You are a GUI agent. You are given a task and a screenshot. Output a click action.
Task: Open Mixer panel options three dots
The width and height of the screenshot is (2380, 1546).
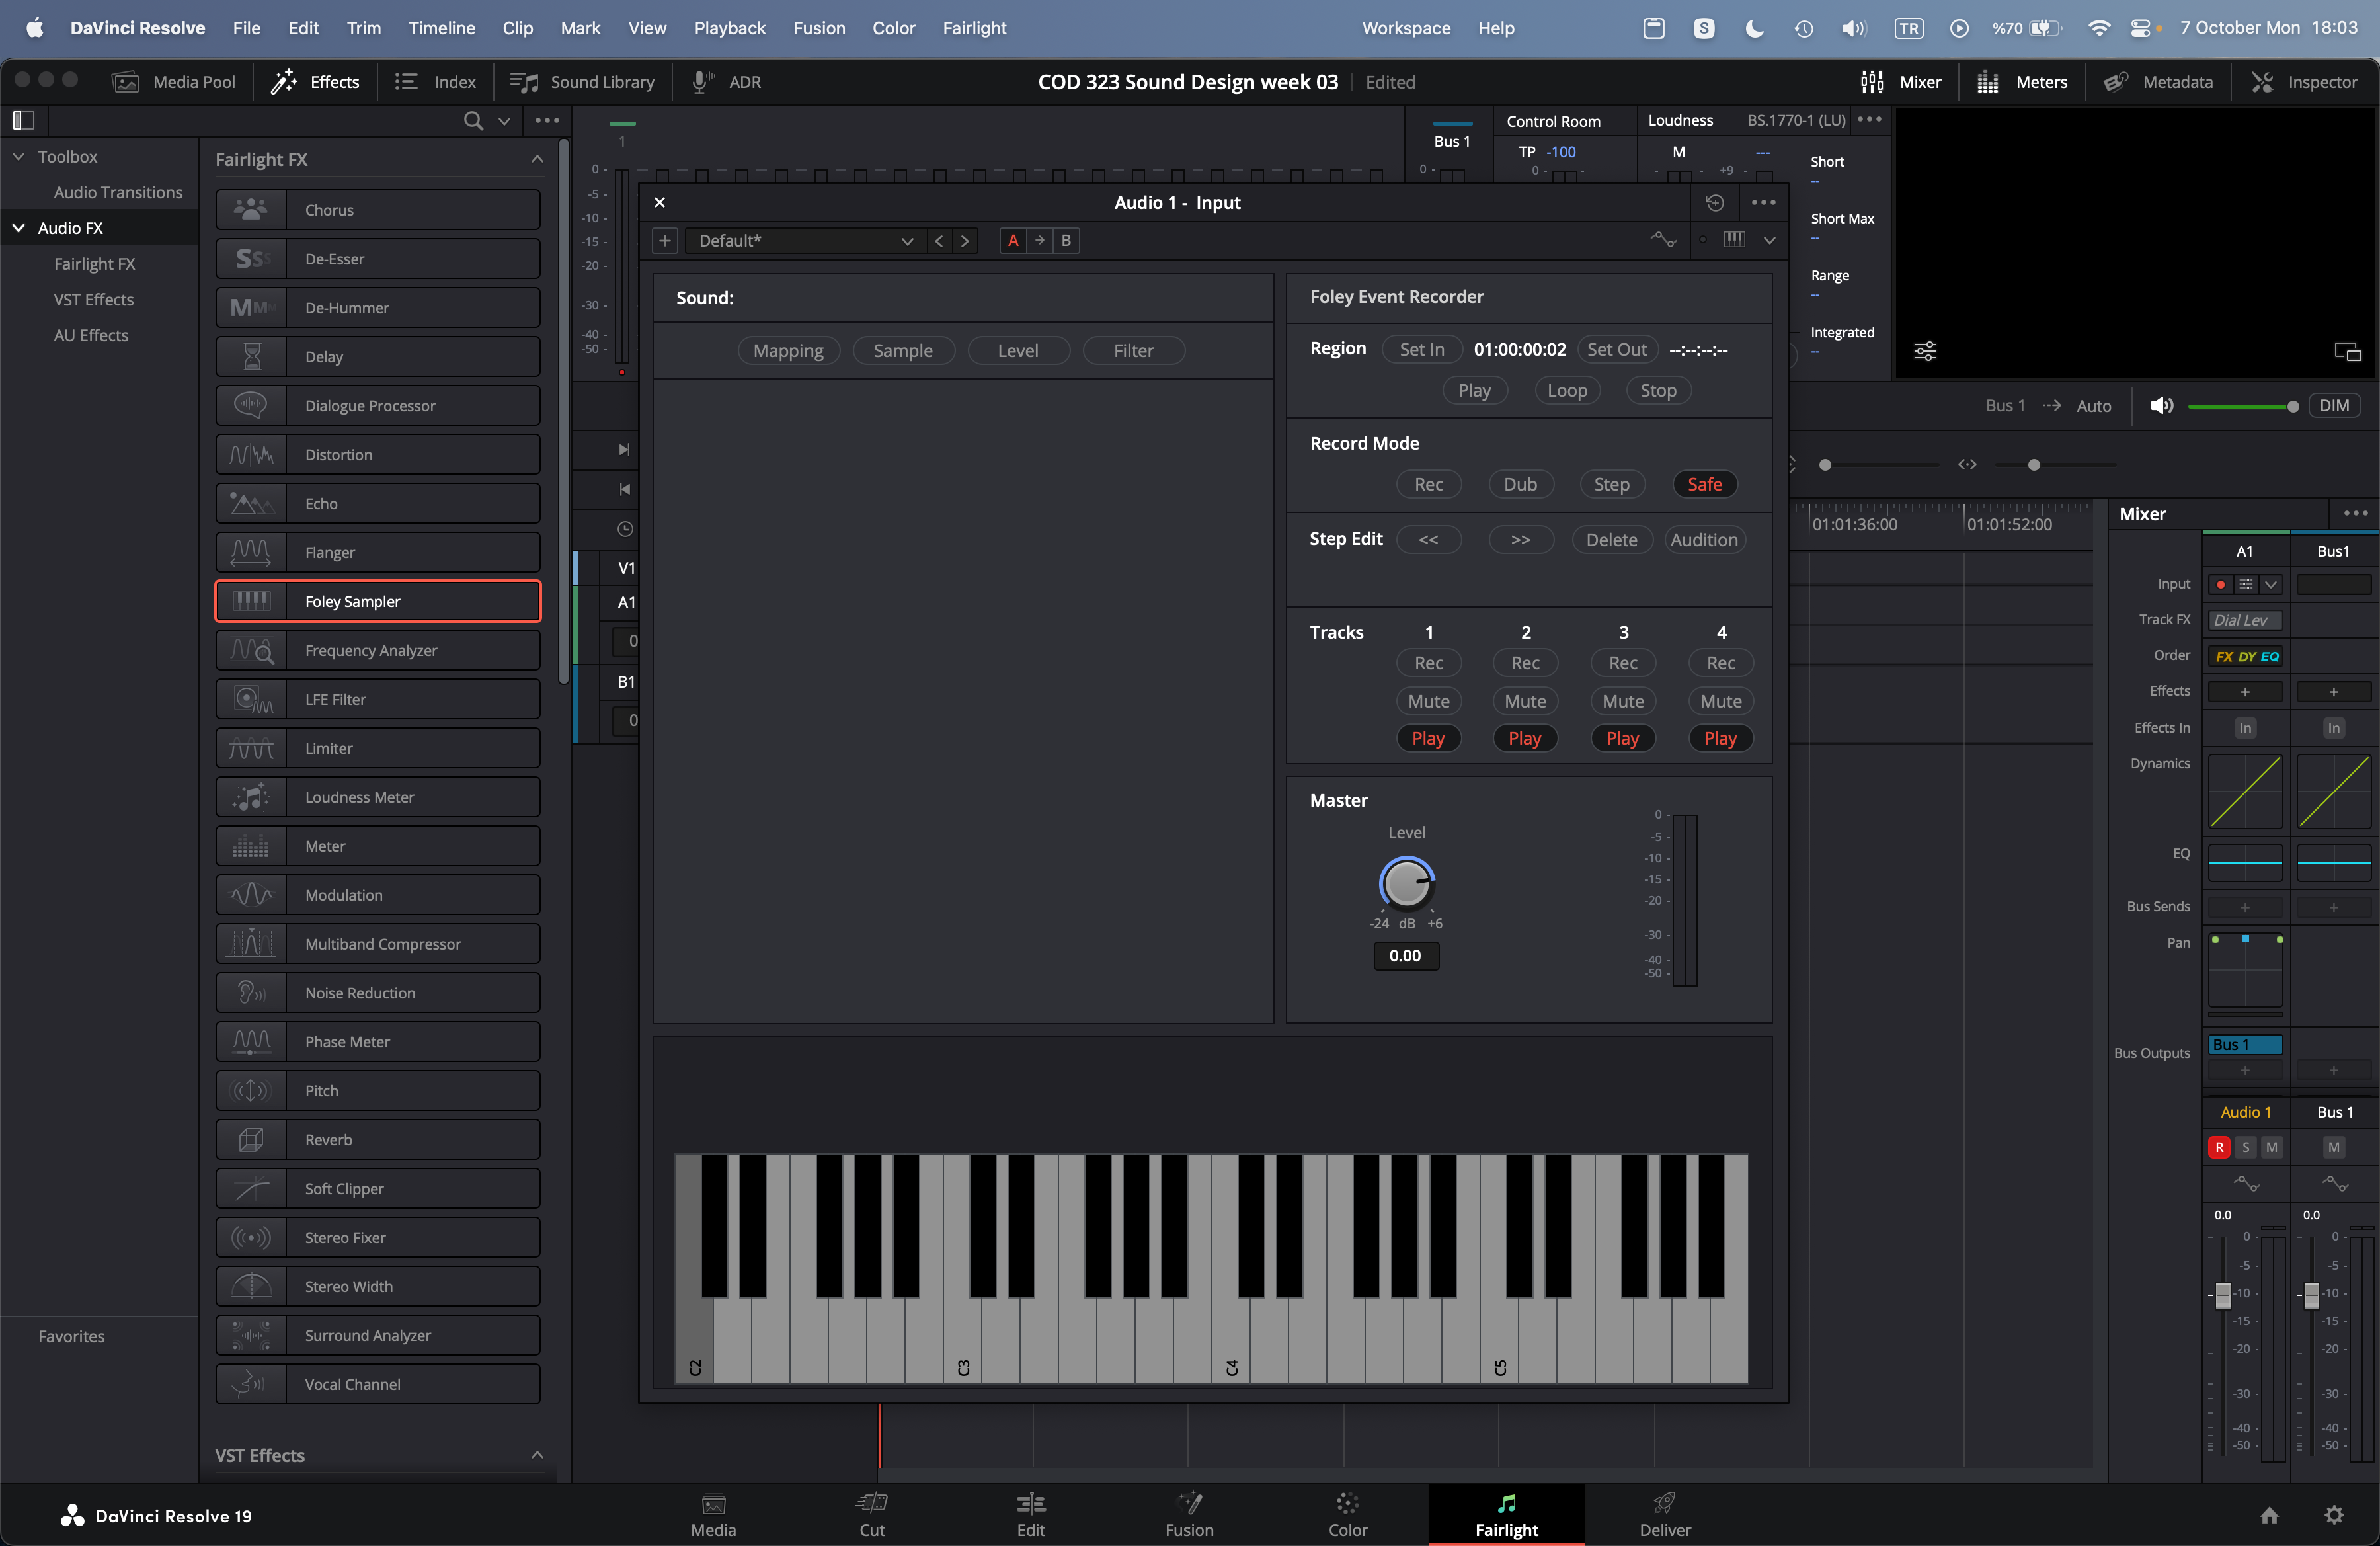click(x=2355, y=514)
